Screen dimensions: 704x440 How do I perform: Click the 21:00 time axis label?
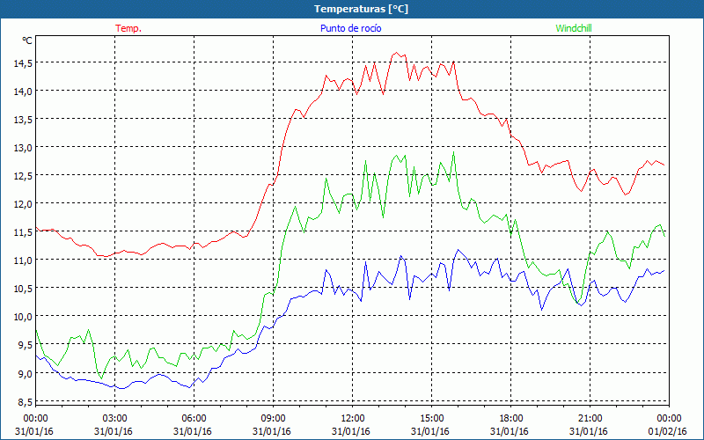(x=590, y=419)
